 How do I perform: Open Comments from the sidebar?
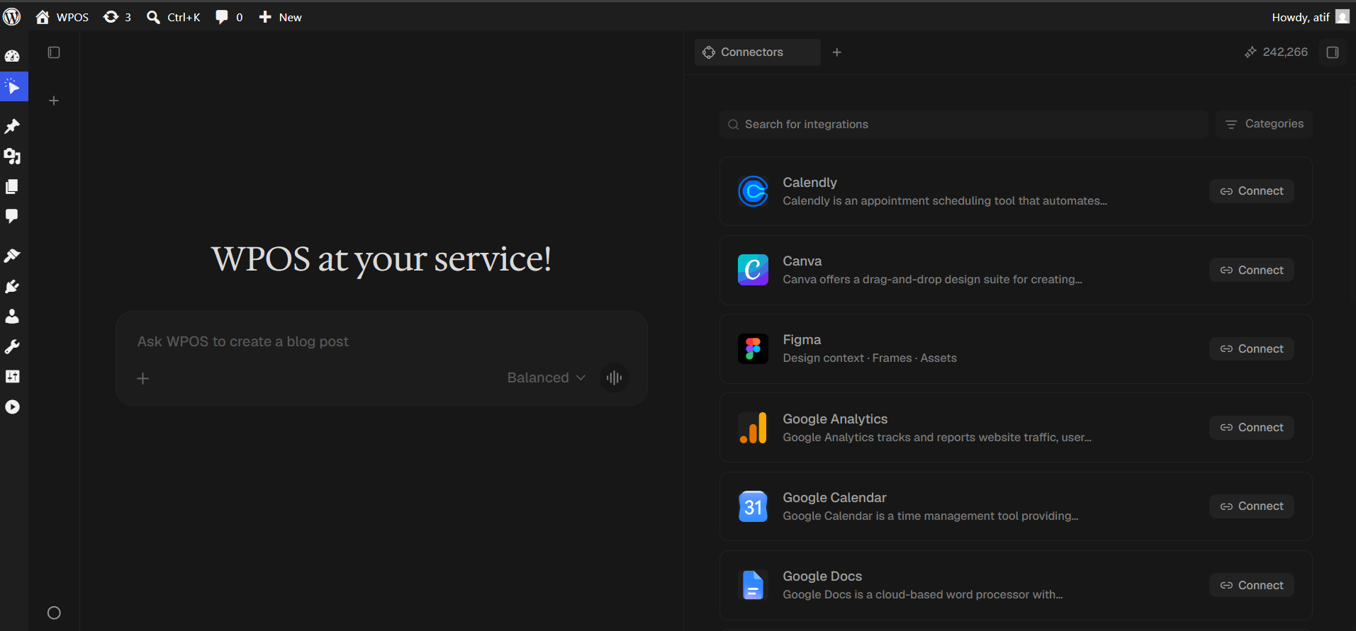12,216
